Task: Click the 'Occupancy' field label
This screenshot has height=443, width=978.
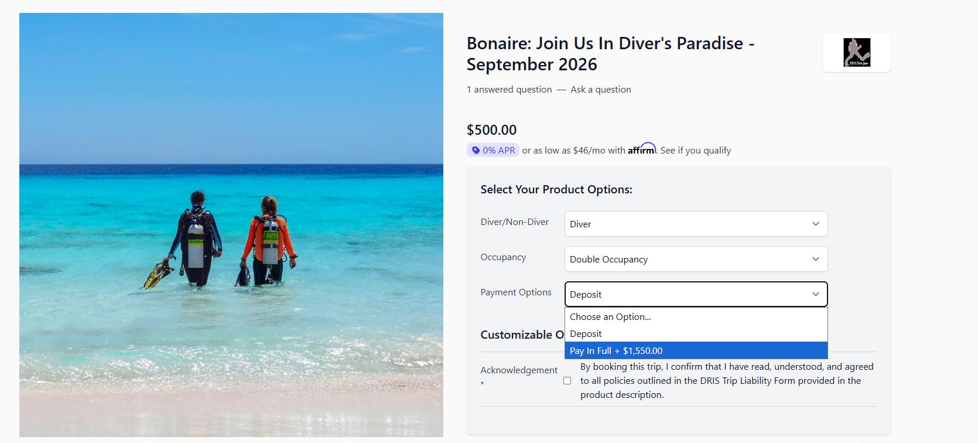Action: [503, 257]
